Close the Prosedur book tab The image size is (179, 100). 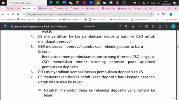pos(34,8)
